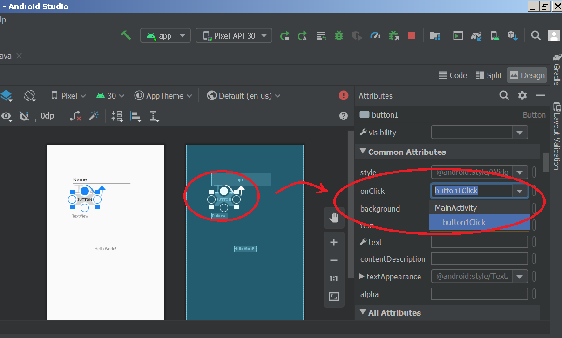Click Infer Constraints magic wand icon

point(94,116)
